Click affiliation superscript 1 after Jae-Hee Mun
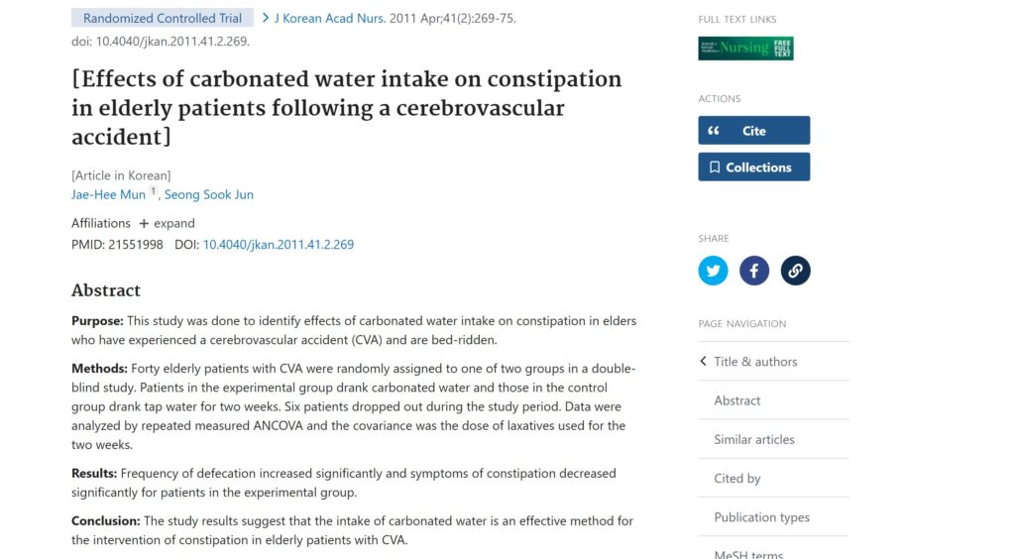The height and width of the screenshot is (559, 1015). (x=154, y=191)
